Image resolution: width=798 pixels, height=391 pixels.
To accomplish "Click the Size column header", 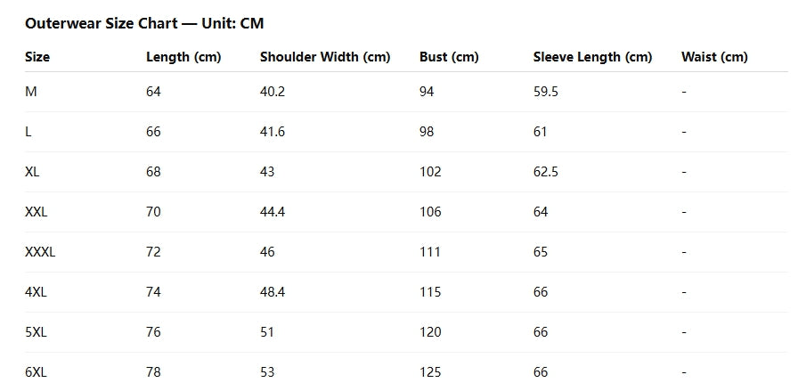I will pos(37,57).
